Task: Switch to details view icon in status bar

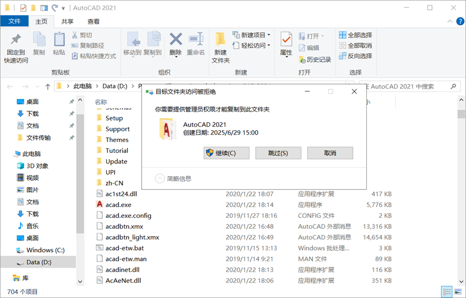Action: [x=447, y=292]
